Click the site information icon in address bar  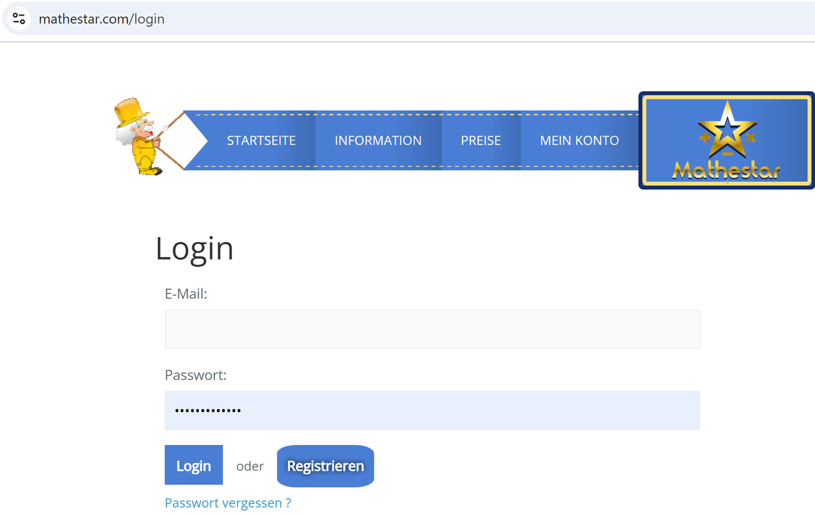[x=19, y=19]
